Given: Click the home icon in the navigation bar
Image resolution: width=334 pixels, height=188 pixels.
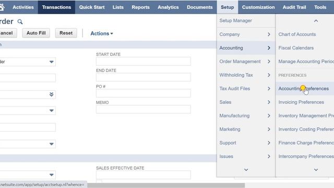Looking at the screenshot, I should click(x=2, y=7).
